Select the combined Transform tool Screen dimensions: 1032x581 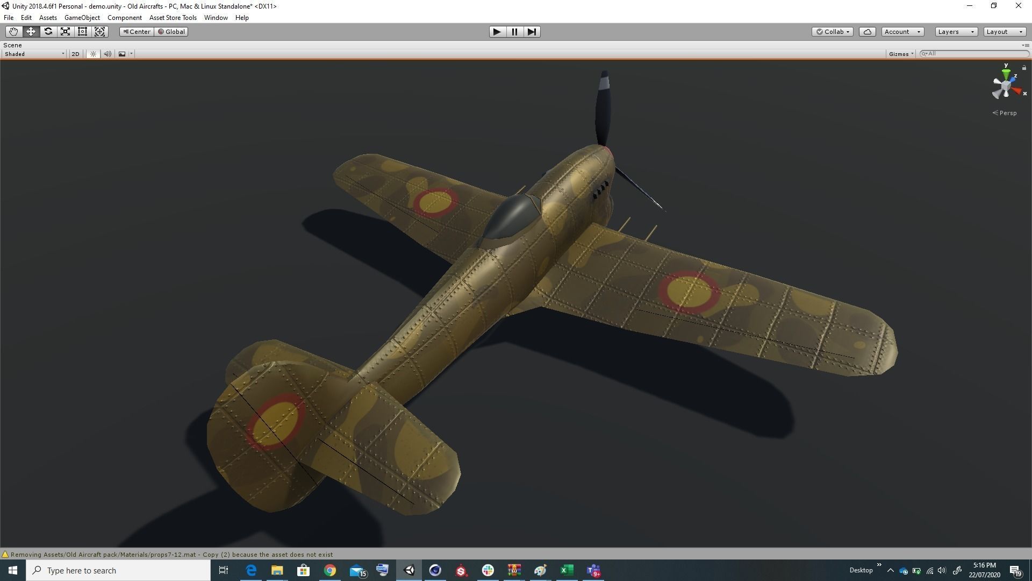click(99, 32)
